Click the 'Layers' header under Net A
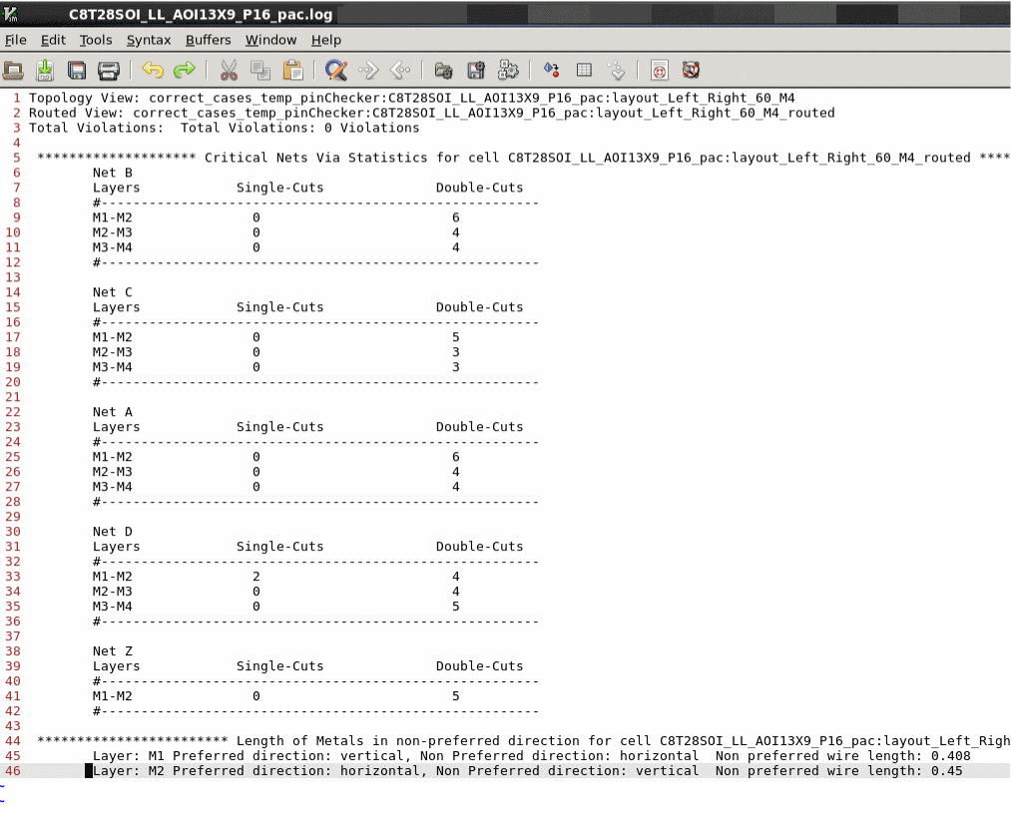 [x=116, y=427]
